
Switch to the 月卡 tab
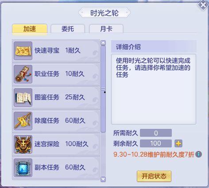[106, 29]
